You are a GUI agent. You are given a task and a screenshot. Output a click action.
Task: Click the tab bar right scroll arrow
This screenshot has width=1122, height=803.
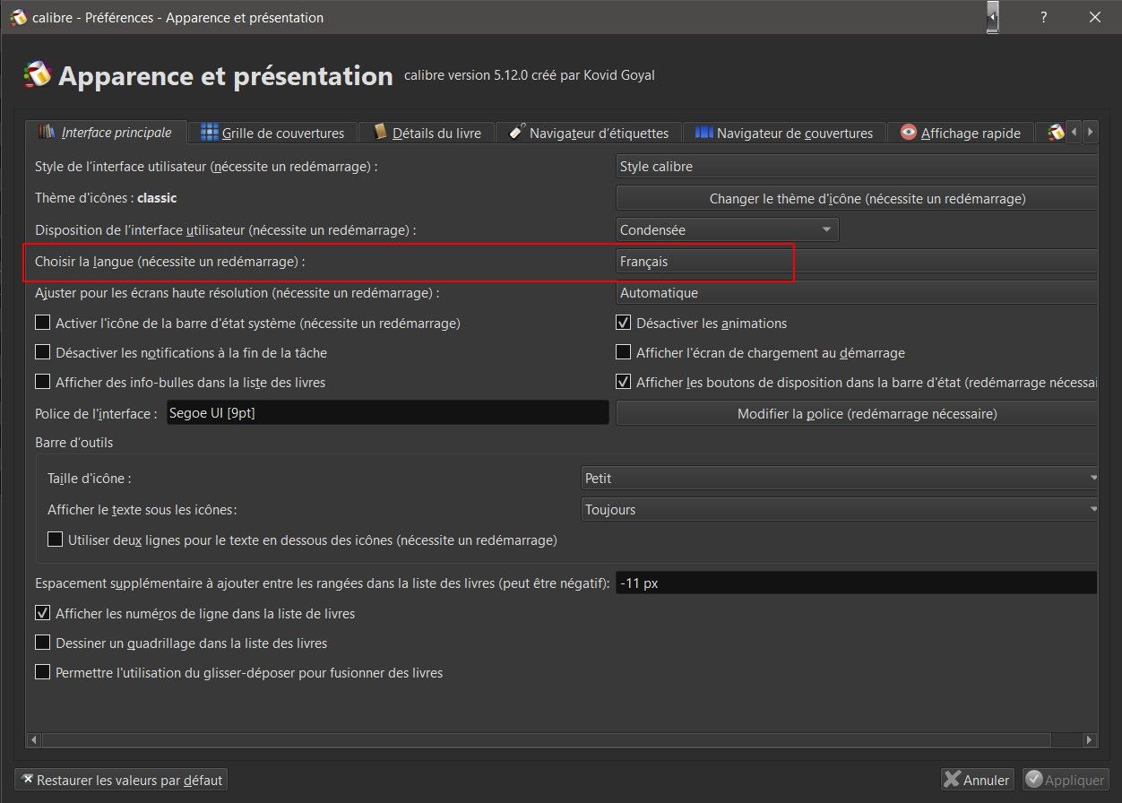point(1090,132)
